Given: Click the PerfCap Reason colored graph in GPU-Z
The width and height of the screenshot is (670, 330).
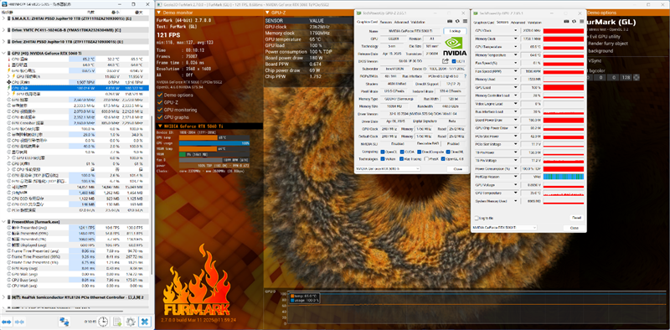Looking at the screenshot, I should (x=563, y=177).
